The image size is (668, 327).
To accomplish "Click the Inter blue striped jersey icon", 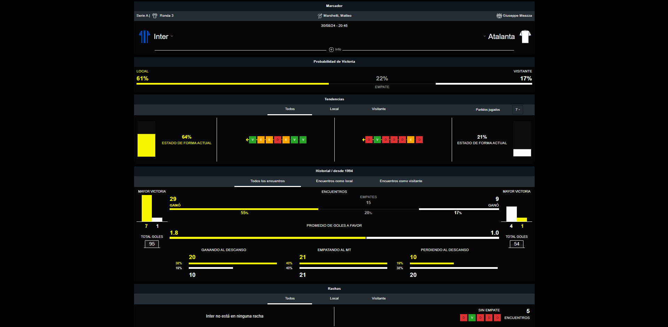I will [x=145, y=37].
